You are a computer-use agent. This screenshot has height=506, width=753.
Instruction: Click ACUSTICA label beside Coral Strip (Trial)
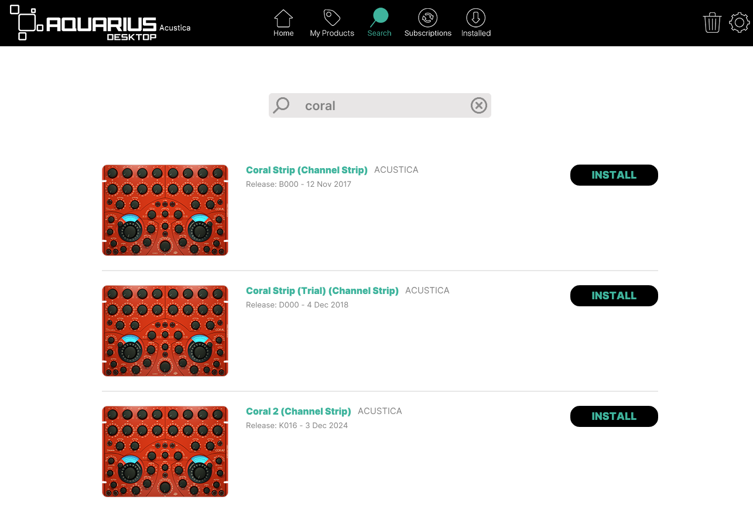[x=427, y=290]
